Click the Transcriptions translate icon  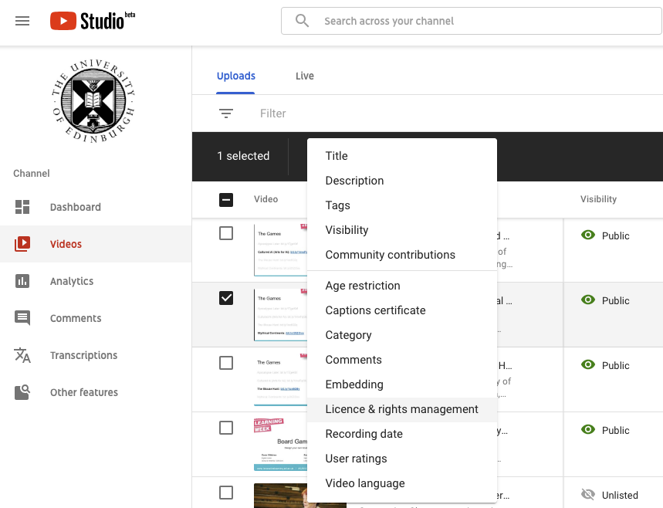click(22, 355)
